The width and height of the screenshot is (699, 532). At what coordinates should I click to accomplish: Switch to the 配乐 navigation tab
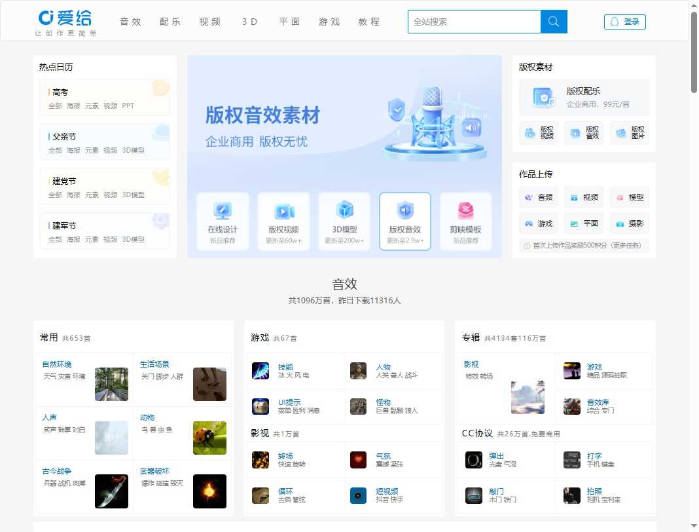click(170, 22)
